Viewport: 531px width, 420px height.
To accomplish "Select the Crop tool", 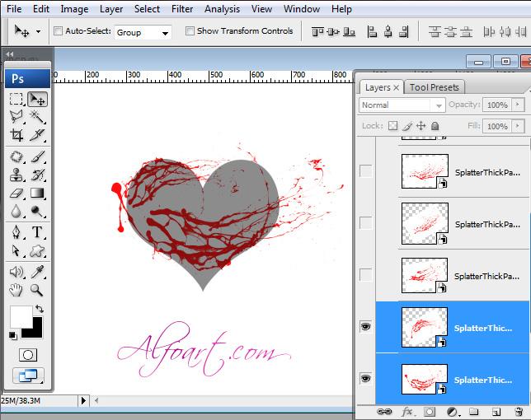I will 16,136.
